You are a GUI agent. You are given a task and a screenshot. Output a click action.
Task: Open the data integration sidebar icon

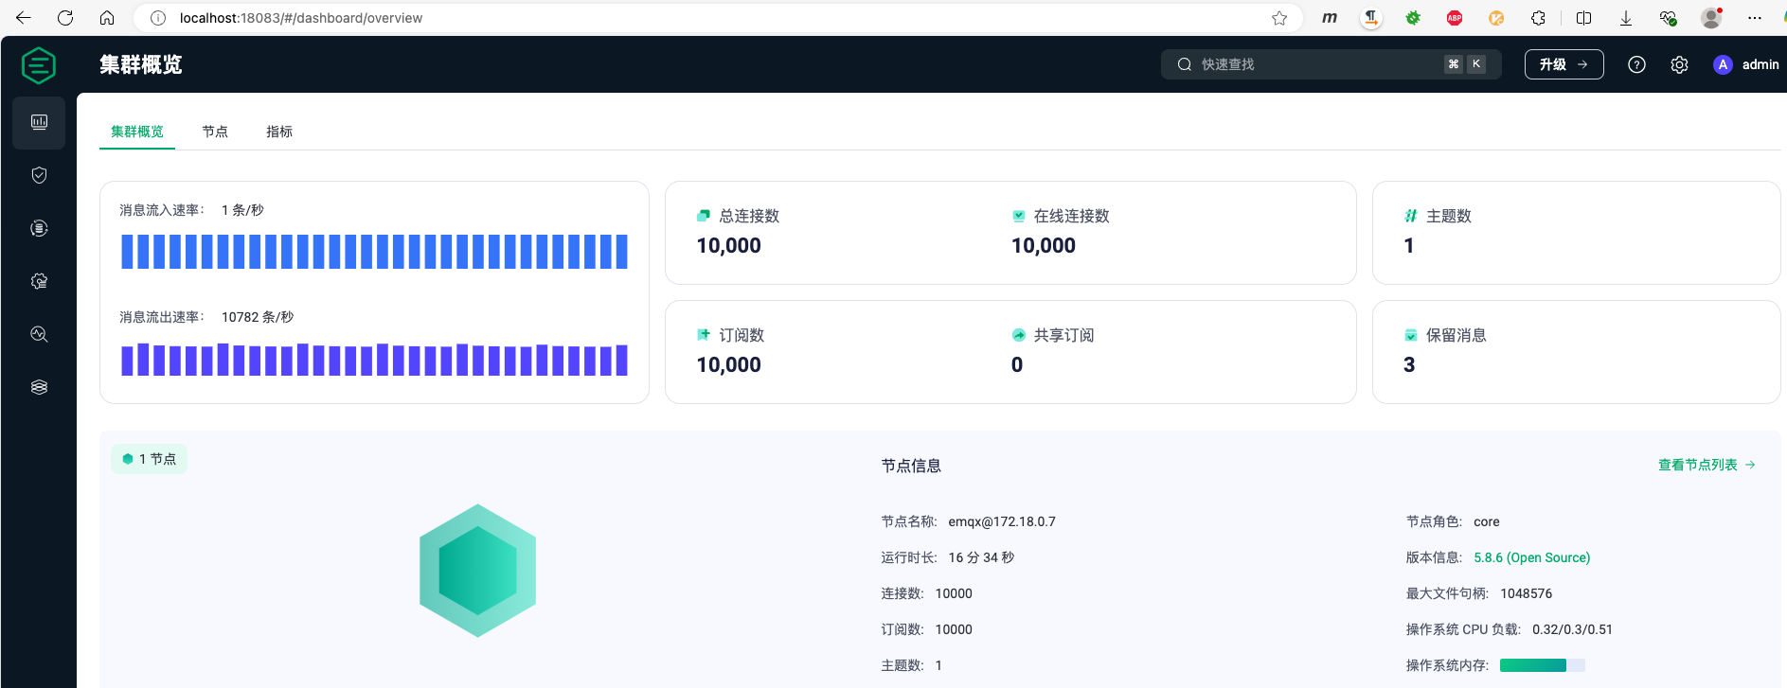pyautogui.click(x=39, y=281)
